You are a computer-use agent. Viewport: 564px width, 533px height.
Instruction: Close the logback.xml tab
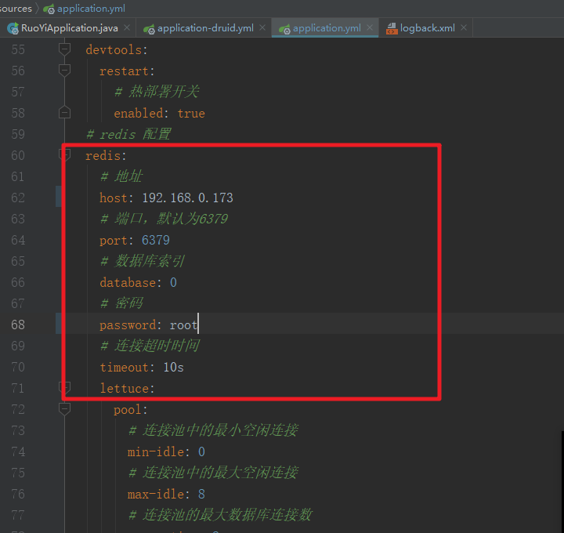click(464, 27)
